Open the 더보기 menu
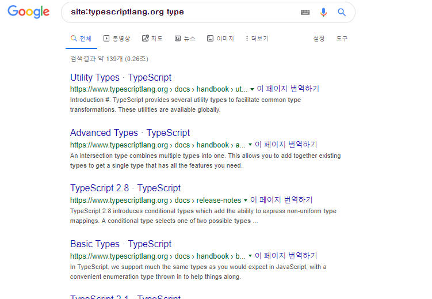Screen dimensions: 432x299 [257, 39]
